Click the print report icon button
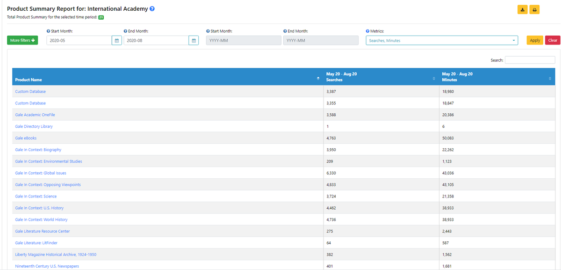 (x=534, y=9)
